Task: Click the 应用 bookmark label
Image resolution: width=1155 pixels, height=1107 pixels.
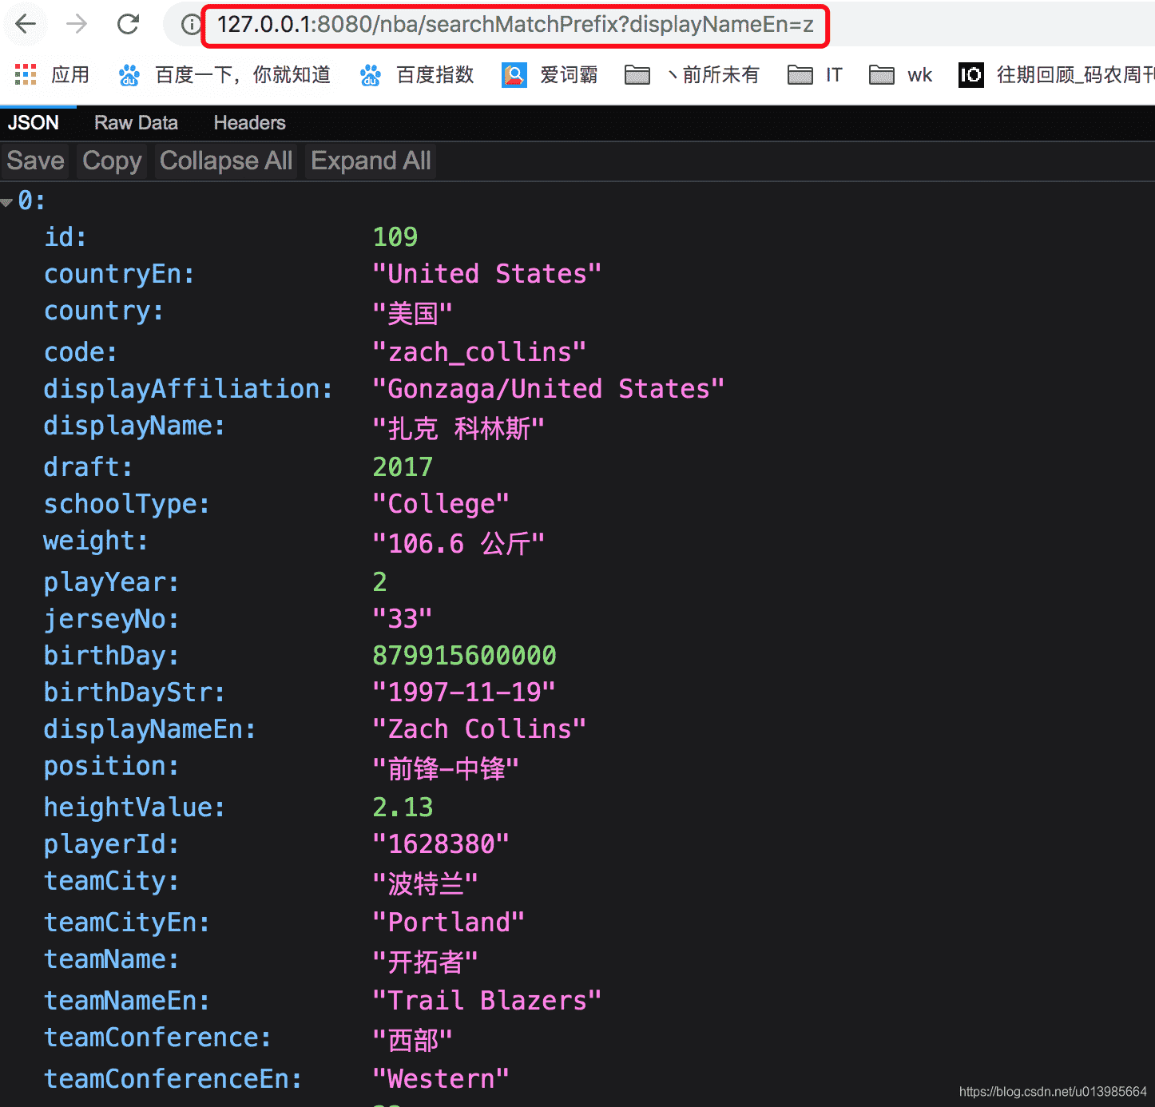Action: pos(70,75)
